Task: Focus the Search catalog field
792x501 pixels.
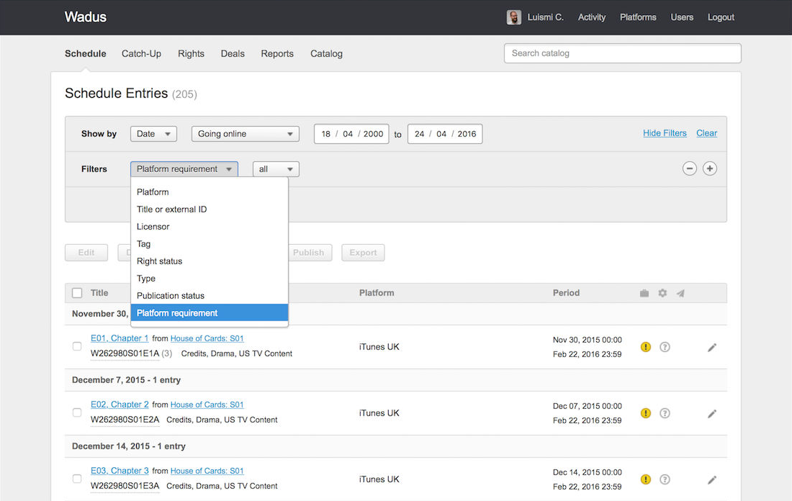Action: (x=622, y=53)
